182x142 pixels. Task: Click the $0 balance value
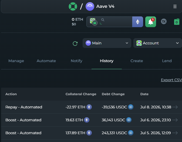pos(74,24)
